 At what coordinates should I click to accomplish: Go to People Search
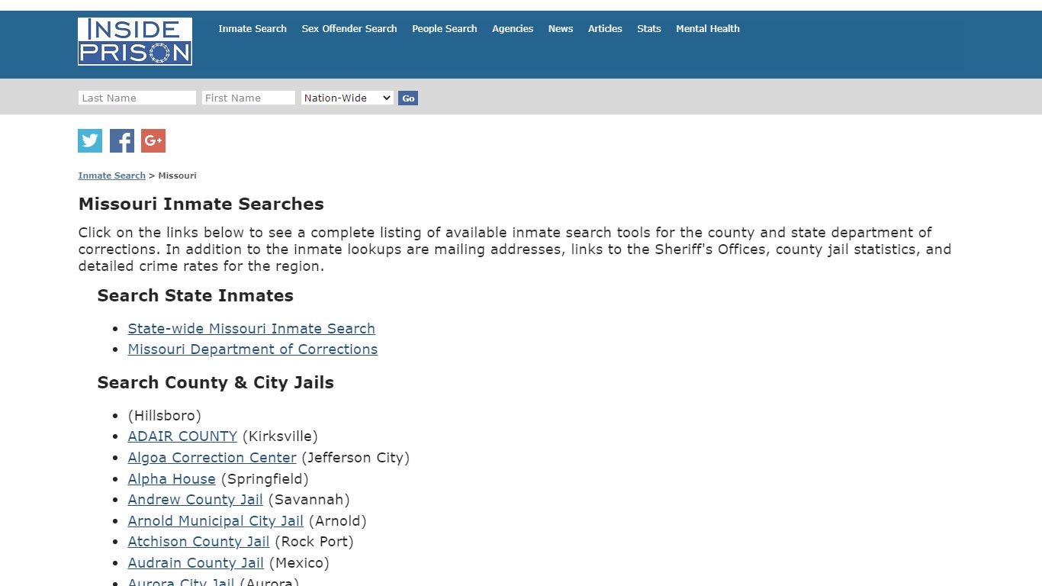445,28
